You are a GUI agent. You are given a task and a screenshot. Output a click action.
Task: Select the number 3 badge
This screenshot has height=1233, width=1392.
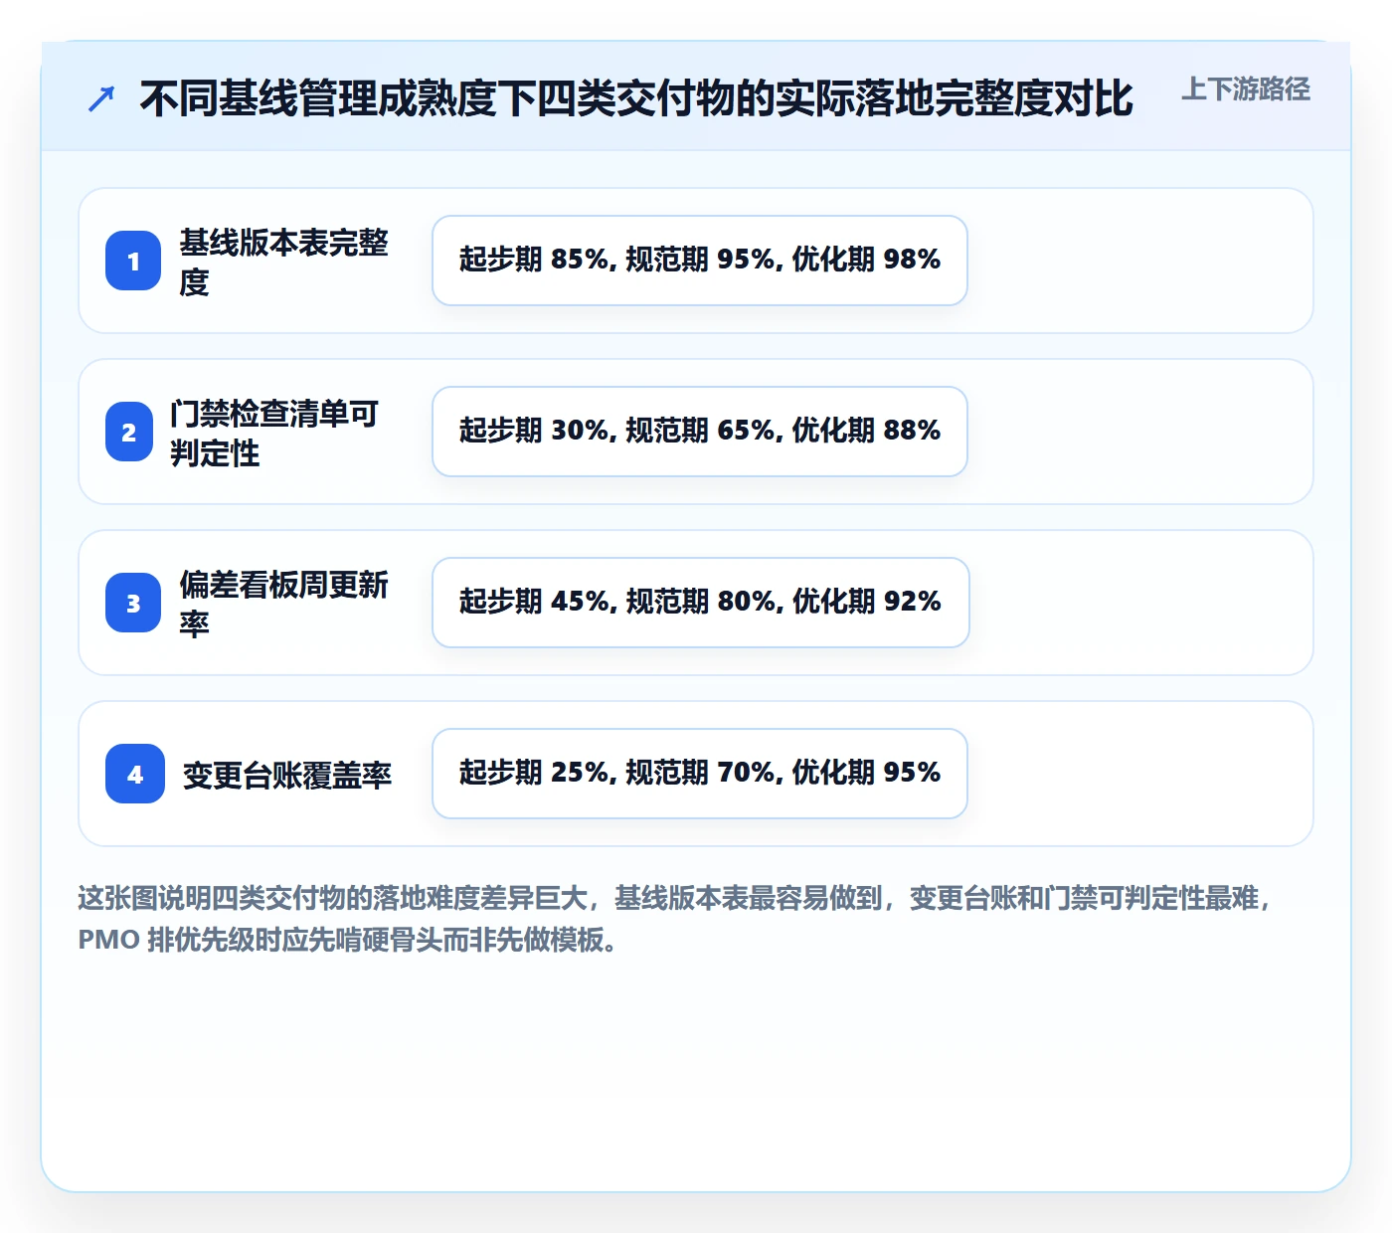point(133,603)
